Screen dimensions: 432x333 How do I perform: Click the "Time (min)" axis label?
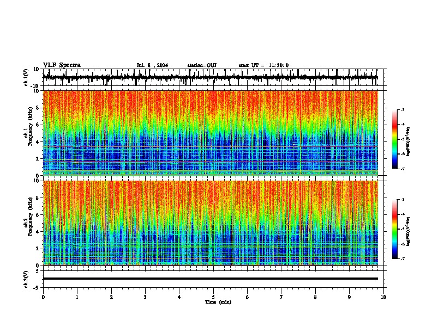pos(218,302)
